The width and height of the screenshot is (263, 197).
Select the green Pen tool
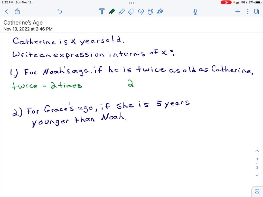[x=112, y=12]
